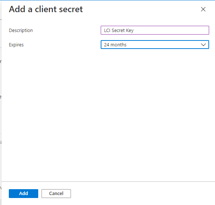215x205 pixels.
Task: Show expiry options via the down arrow
Action: (203, 45)
